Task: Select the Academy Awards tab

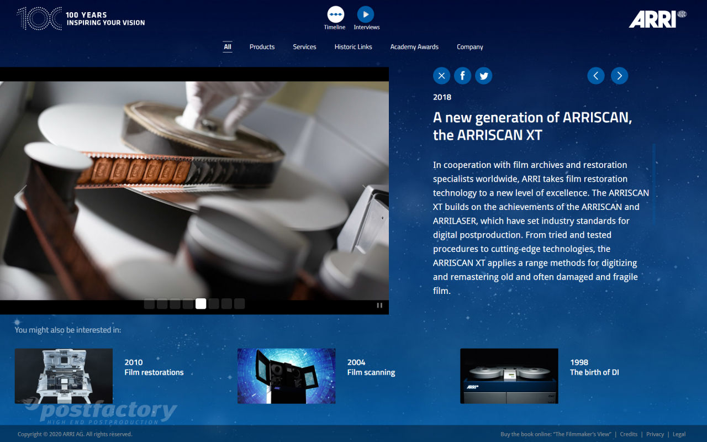Action: pos(414,47)
